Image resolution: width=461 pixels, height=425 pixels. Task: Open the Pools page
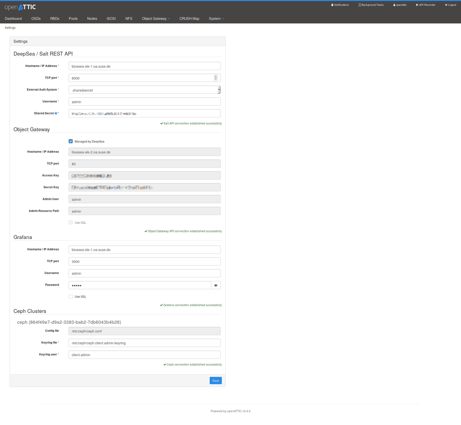pyautogui.click(x=73, y=19)
